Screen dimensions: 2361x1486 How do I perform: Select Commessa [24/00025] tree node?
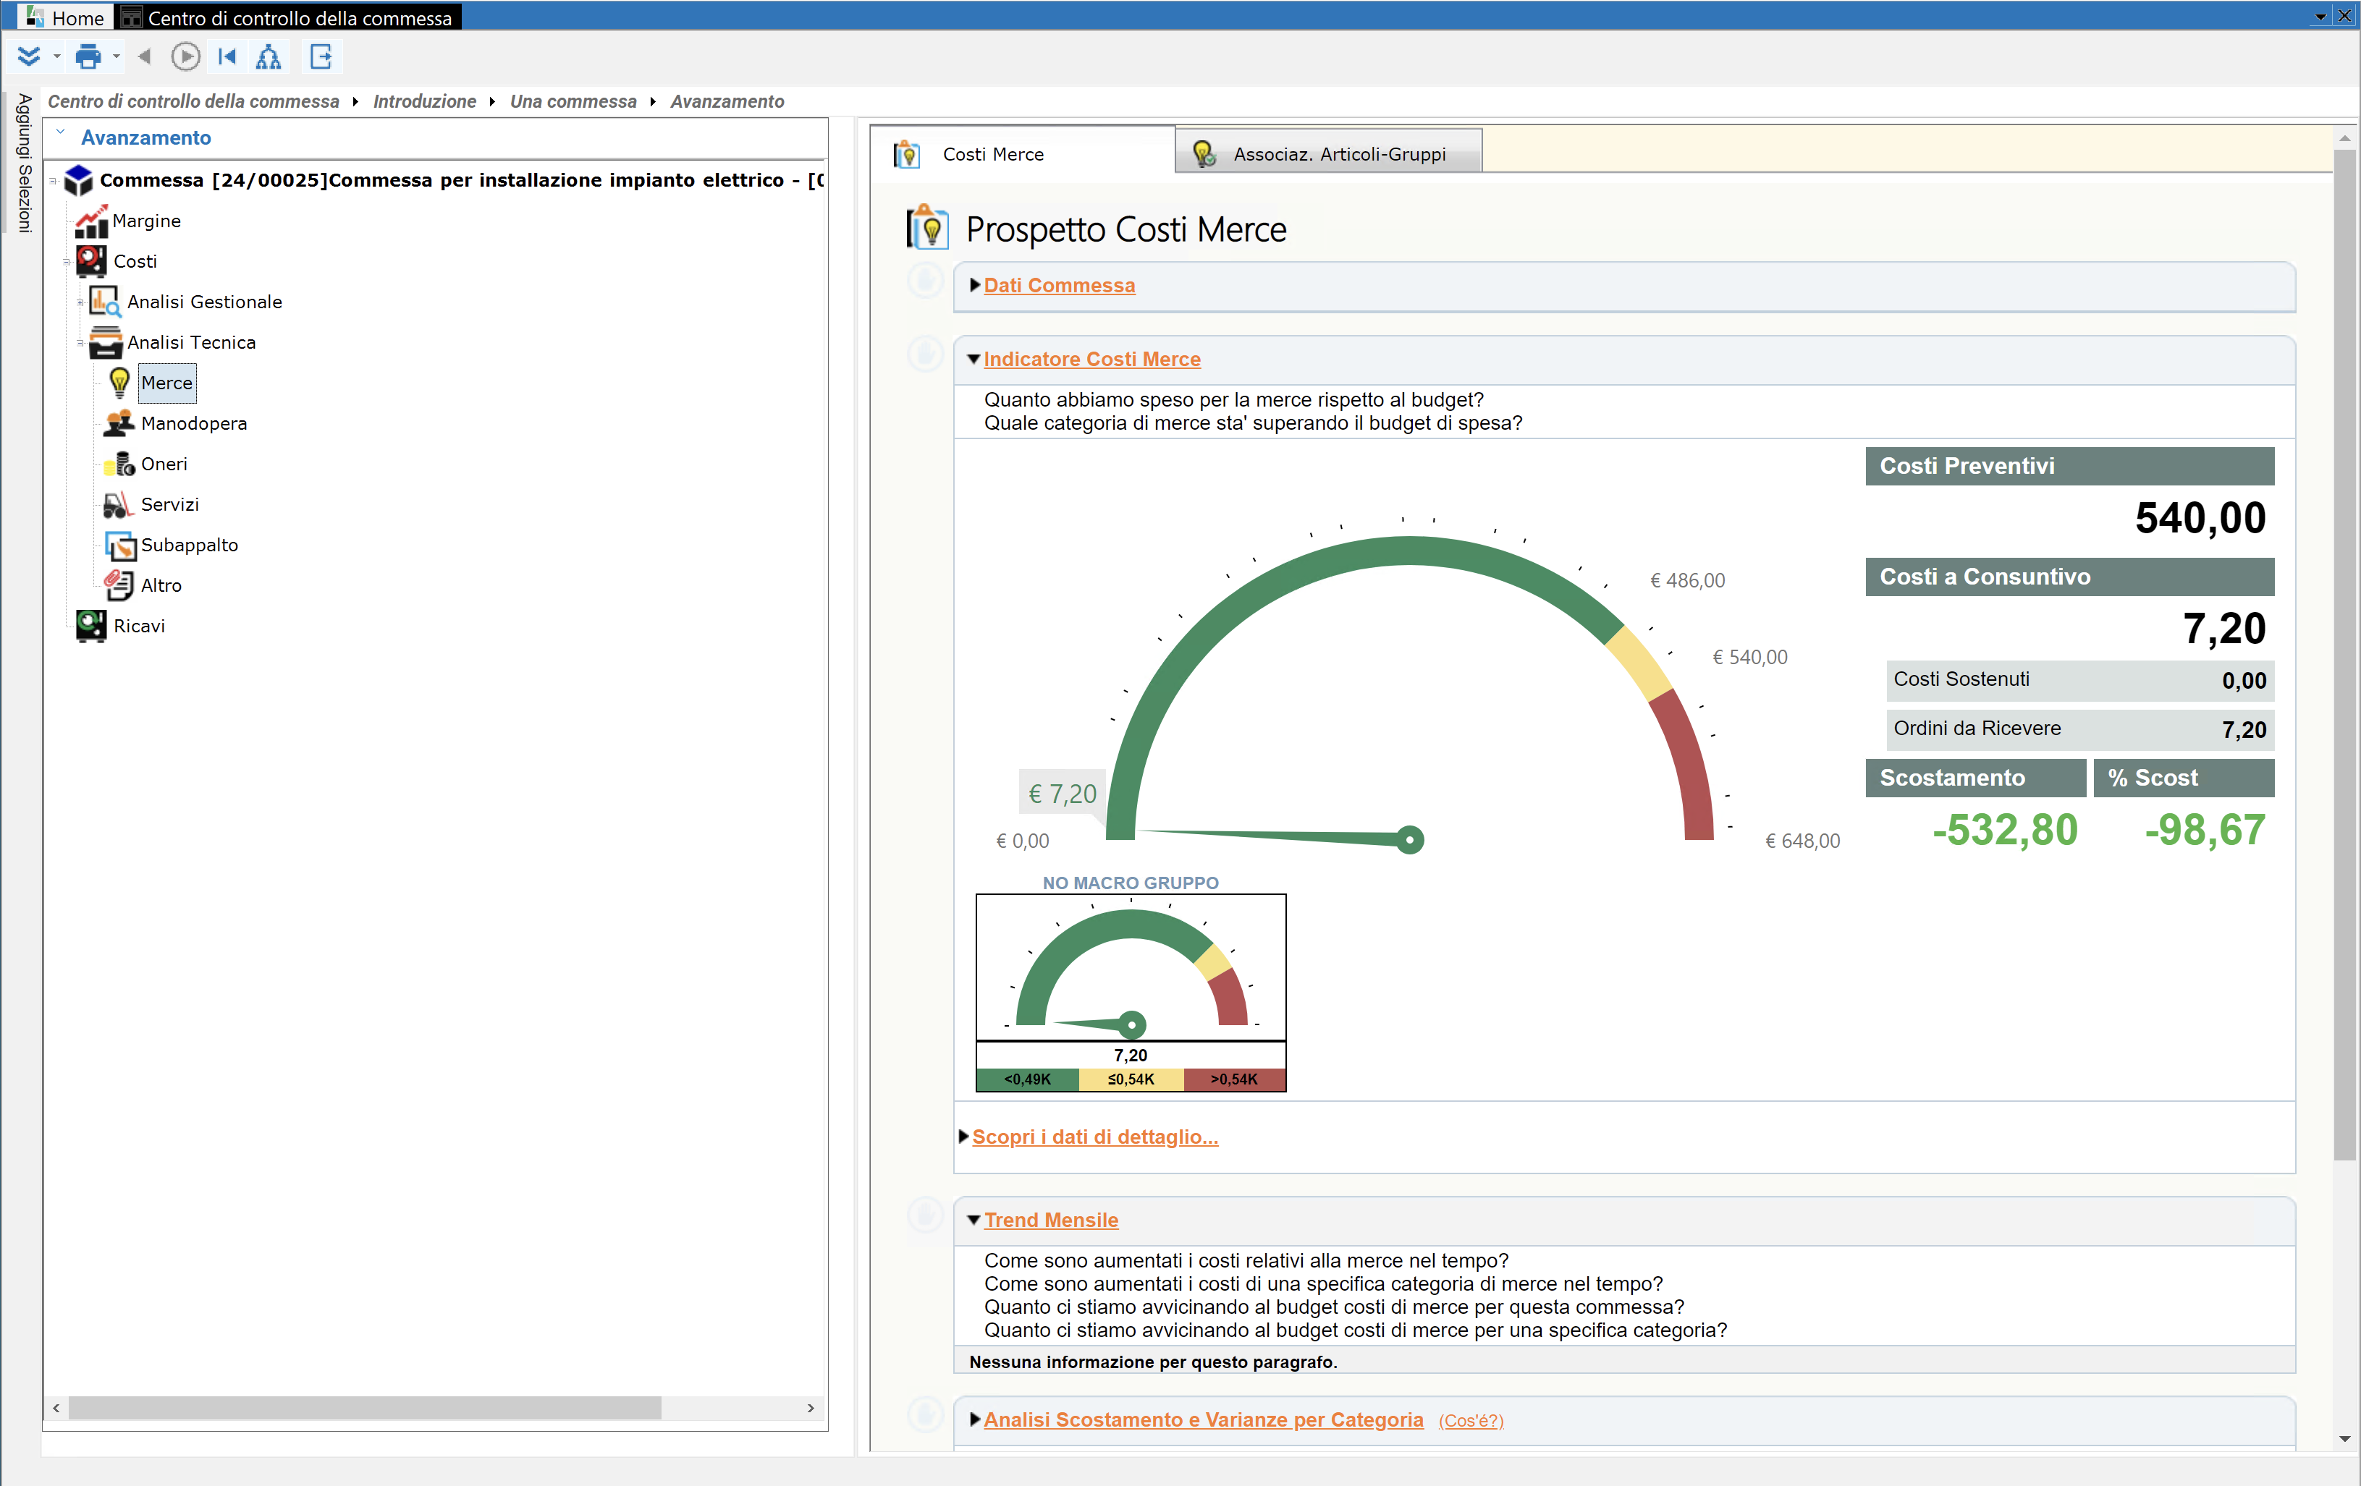[x=461, y=180]
